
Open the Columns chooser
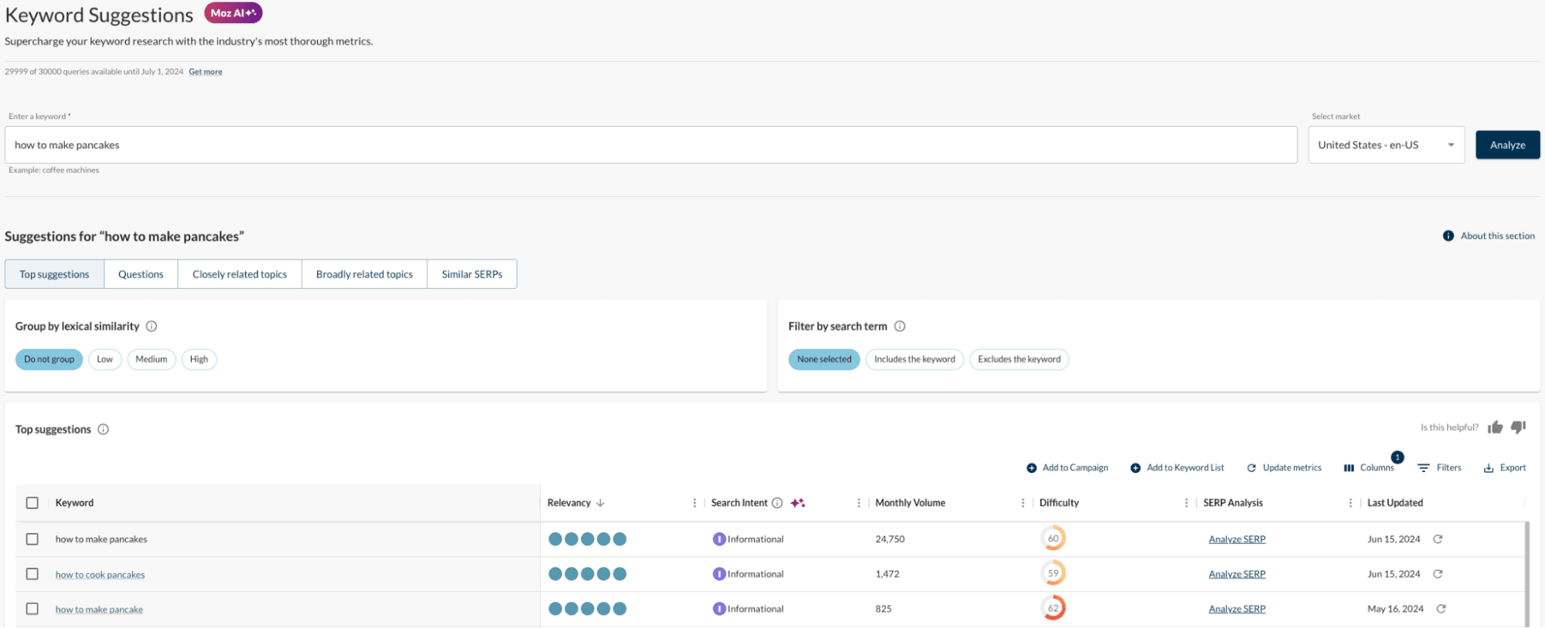(1369, 468)
